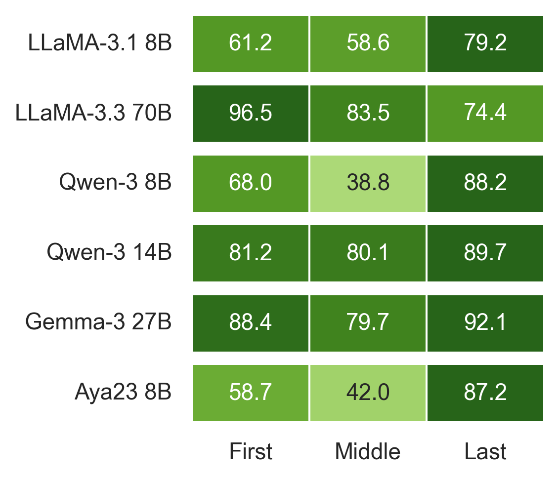The height and width of the screenshot is (478, 559).
Task: Select the Gemma-3 27B row label
Action: coord(98,322)
